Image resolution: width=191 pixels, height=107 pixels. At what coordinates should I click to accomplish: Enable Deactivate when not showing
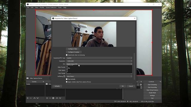point(67,55)
